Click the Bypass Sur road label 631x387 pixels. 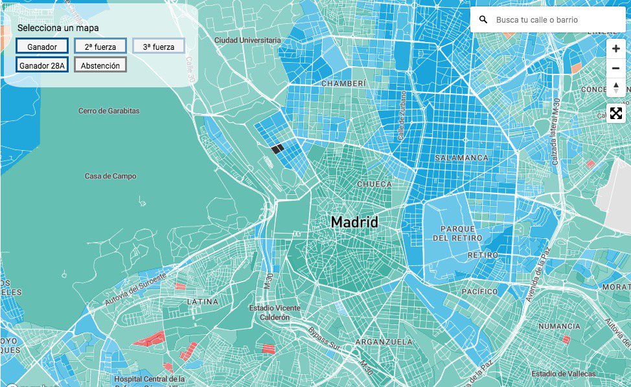[x=325, y=338]
